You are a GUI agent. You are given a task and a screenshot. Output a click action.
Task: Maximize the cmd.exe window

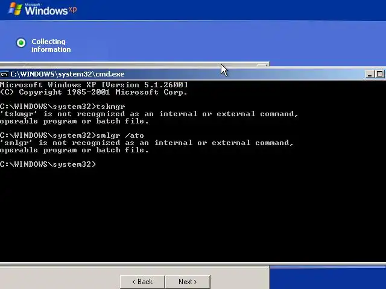pyautogui.click(x=379, y=74)
